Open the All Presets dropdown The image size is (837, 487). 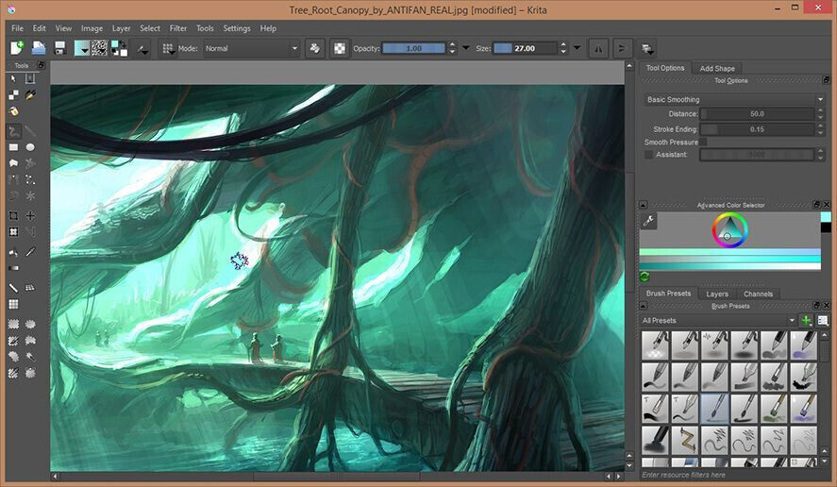click(x=719, y=321)
